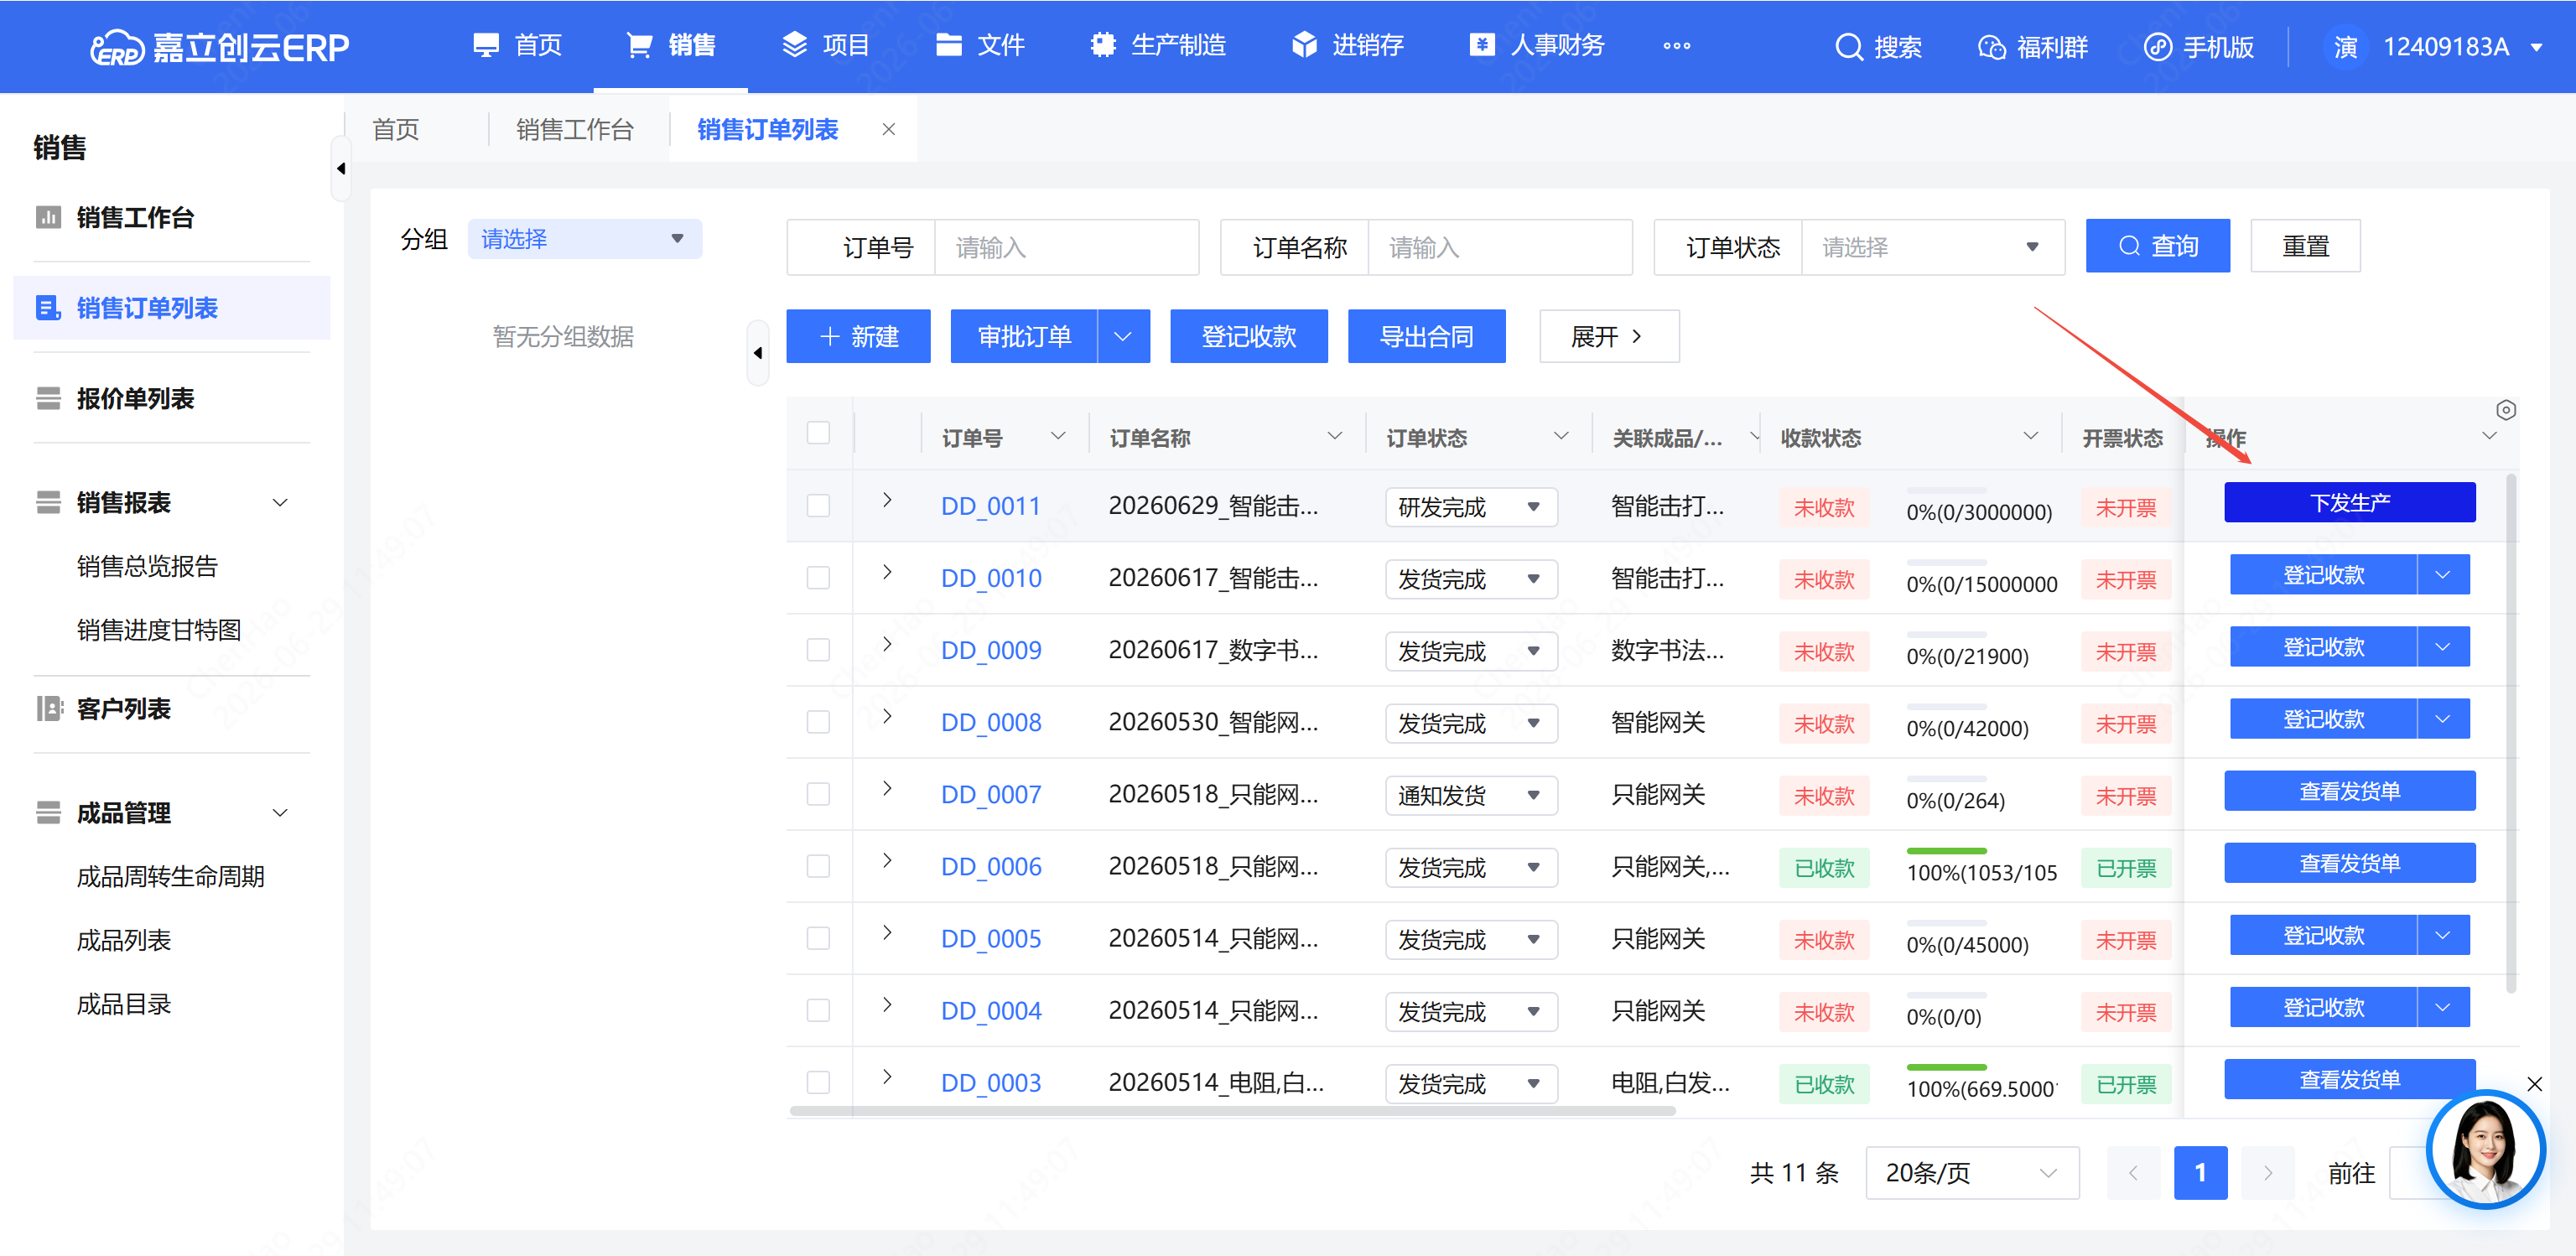The image size is (2576, 1256).
Task: Click the 新建 button
Action: [x=858, y=336]
